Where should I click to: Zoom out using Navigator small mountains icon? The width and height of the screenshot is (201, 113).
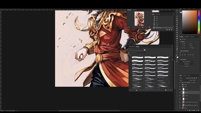(x=132, y=27)
